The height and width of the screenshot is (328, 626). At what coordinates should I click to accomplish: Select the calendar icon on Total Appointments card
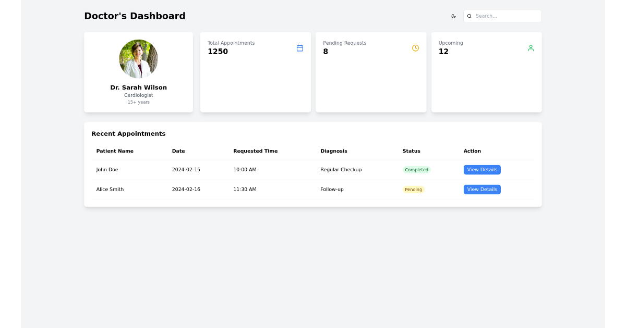[299, 47]
